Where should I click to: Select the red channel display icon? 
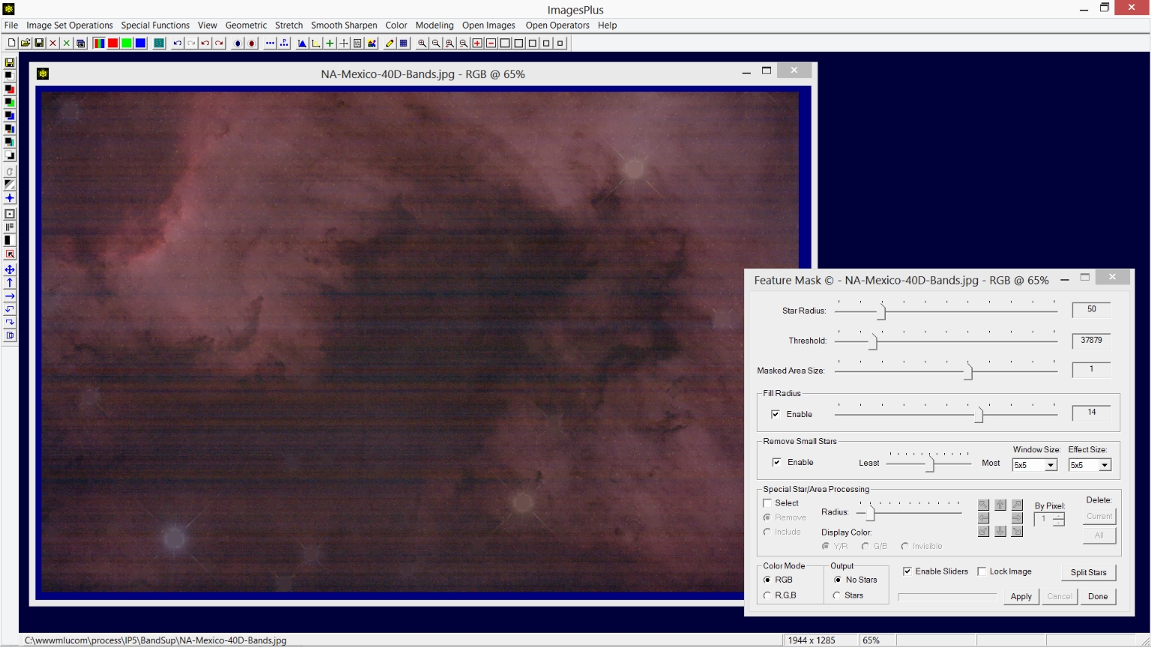[x=112, y=43]
